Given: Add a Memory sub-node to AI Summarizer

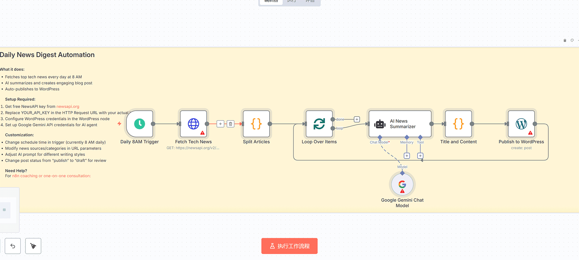Looking at the screenshot, I should tap(407, 156).
